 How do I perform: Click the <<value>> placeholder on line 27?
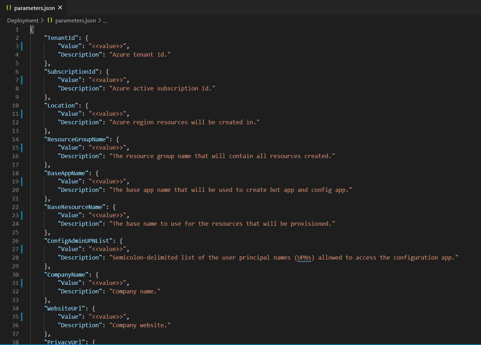click(x=108, y=249)
